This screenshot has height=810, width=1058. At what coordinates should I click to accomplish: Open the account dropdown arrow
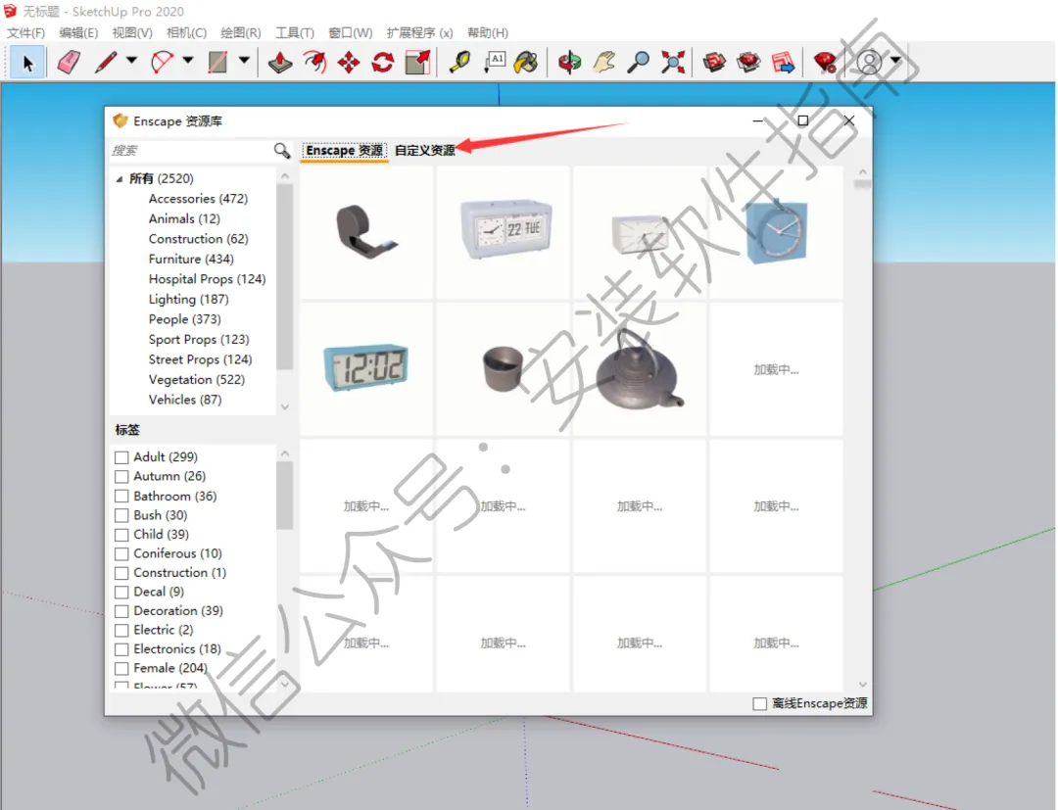coord(895,61)
